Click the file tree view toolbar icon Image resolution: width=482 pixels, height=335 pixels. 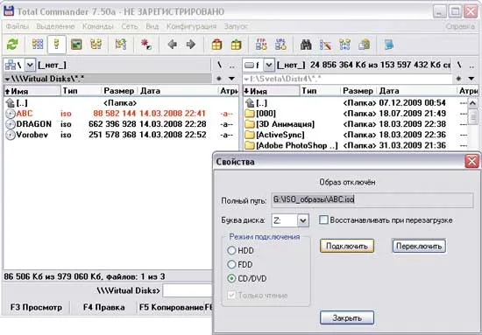pyautogui.click(x=96, y=45)
